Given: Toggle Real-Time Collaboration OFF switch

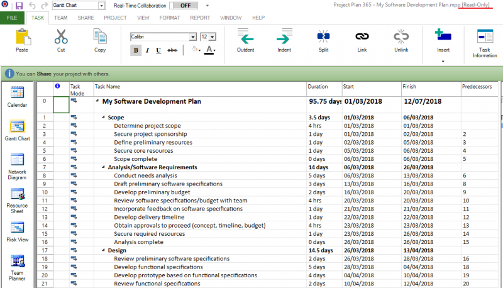Looking at the screenshot, I should 184,6.
